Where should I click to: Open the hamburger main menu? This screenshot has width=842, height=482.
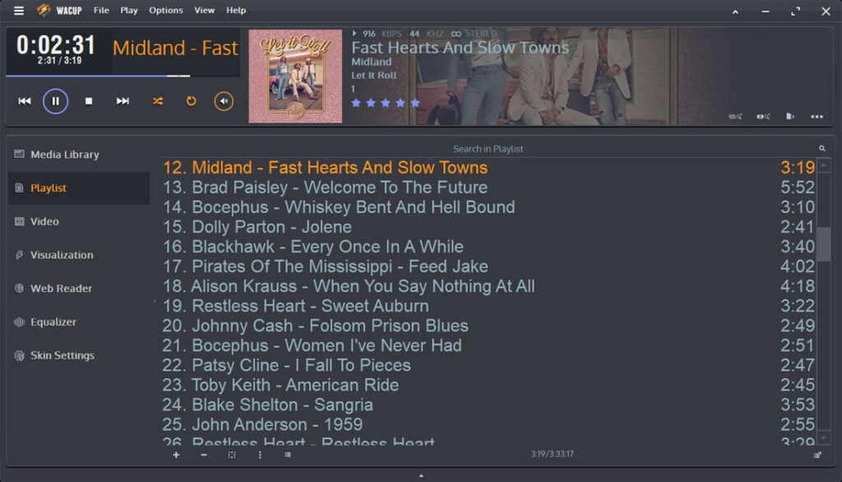tap(19, 11)
